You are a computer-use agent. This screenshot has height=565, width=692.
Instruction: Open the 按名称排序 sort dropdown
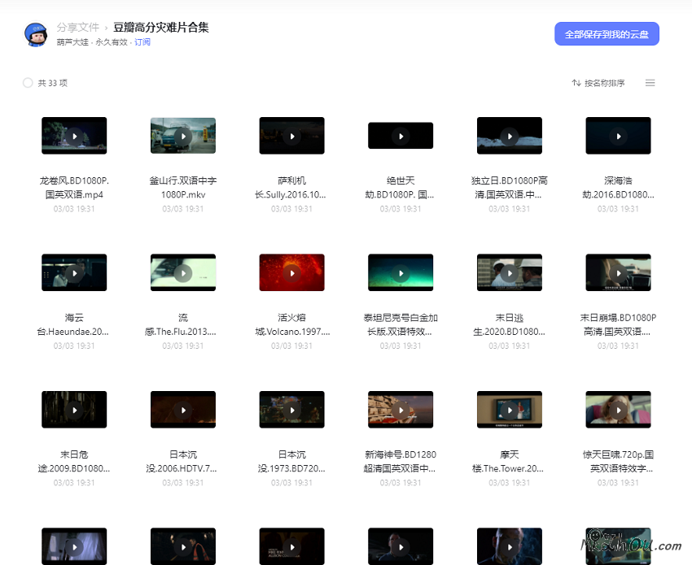pos(598,83)
